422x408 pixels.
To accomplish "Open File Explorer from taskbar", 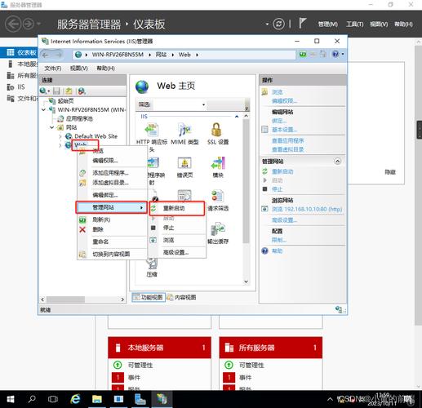I will [x=97, y=399].
